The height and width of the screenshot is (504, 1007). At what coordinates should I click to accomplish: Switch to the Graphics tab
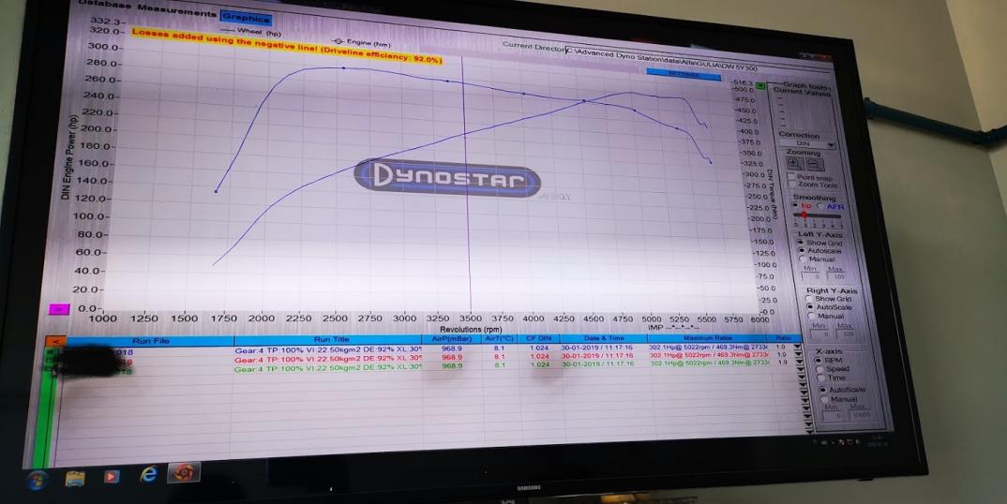click(x=246, y=19)
